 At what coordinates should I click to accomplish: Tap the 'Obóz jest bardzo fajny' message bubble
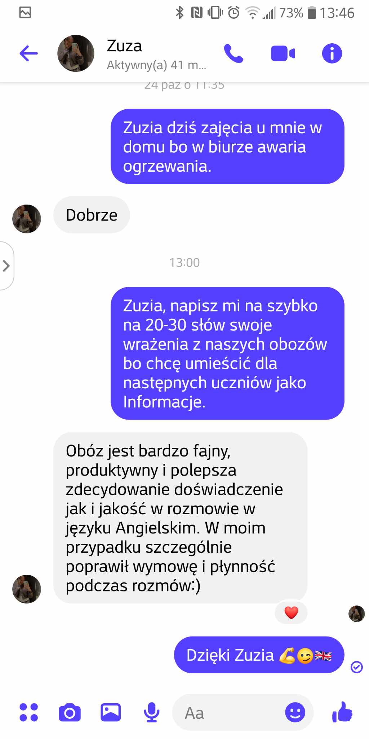pyautogui.click(x=180, y=518)
